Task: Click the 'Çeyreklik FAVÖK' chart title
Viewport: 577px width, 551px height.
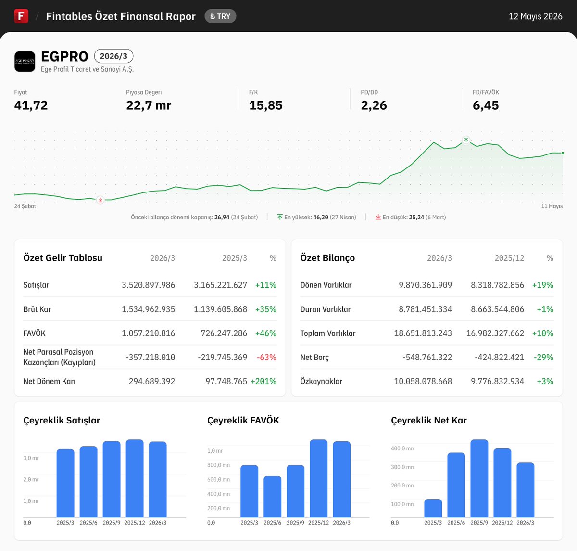Action: click(243, 420)
